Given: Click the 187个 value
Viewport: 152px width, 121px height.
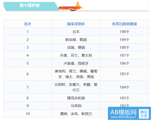Looking at the screenshot, I should tap(124, 55).
